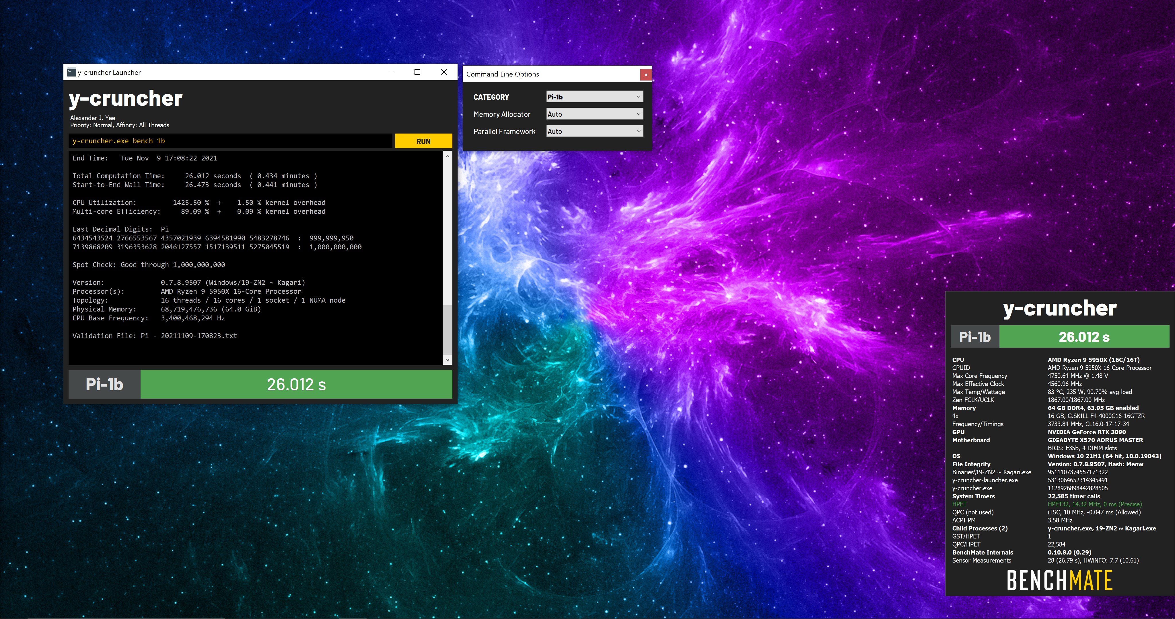Click the green HPET32 timer value
The image size is (1175, 619).
(1095, 504)
